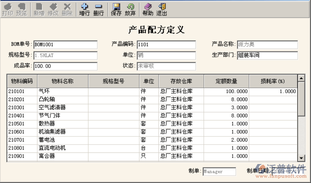
Task: Click the 定额数量 column header
Action: 226,81
